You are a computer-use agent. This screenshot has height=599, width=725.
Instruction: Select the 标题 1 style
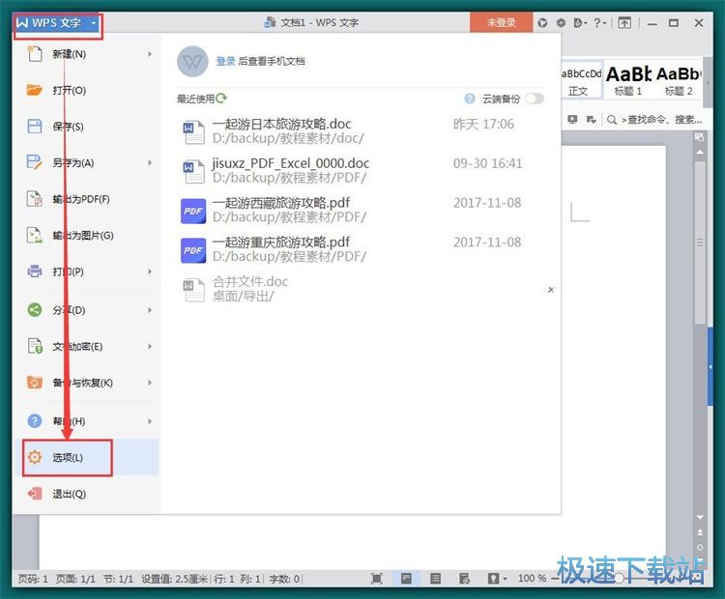coord(628,79)
